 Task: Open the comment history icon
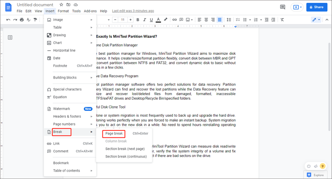tap(283, 7)
